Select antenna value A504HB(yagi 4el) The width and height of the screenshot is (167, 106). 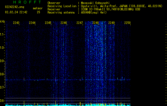point(94,12)
